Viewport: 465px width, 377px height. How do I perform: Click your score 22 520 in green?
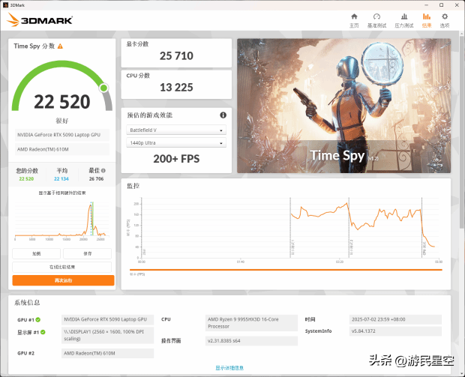26,178
